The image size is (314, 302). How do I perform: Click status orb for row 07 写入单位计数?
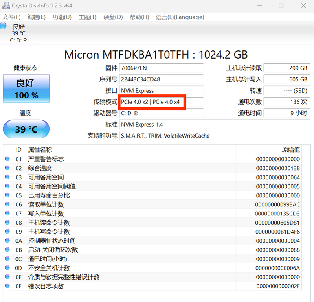point(7,213)
